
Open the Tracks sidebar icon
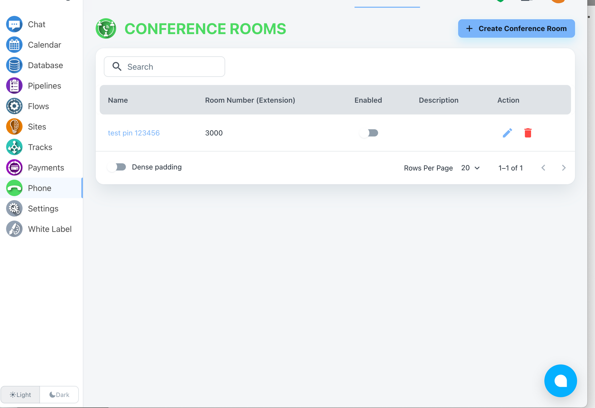[14, 147]
